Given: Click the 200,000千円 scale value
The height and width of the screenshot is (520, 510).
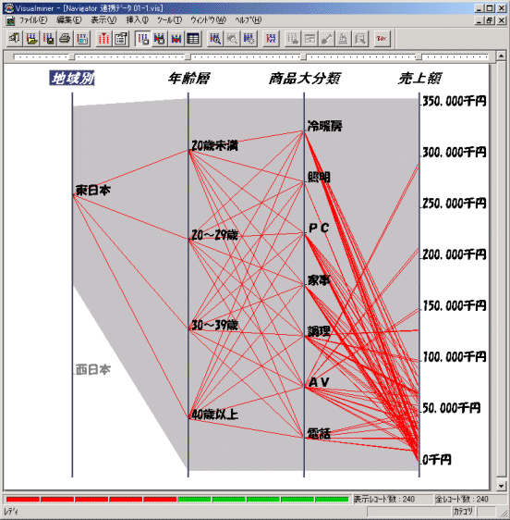Looking at the screenshot, I should click(x=455, y=254).
